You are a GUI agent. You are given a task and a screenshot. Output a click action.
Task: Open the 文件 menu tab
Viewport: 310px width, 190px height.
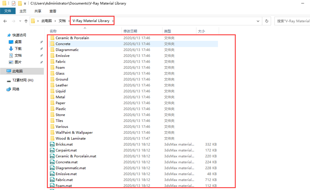pyautogui.click(x=8, y=11)
